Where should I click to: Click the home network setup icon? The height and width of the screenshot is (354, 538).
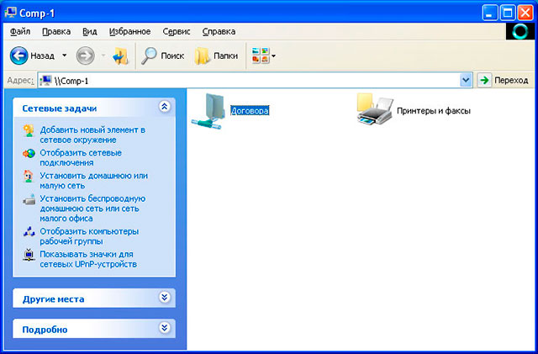(x=29, y=176)
